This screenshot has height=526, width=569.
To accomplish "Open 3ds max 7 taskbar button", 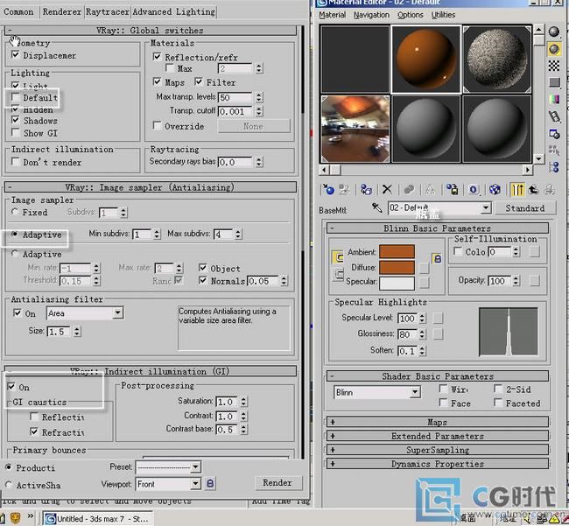I will coord(97,519).
